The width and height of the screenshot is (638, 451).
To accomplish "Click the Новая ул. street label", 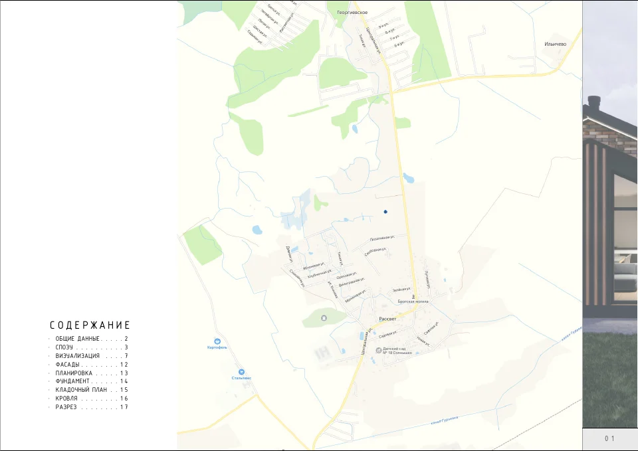I will 423,341.
